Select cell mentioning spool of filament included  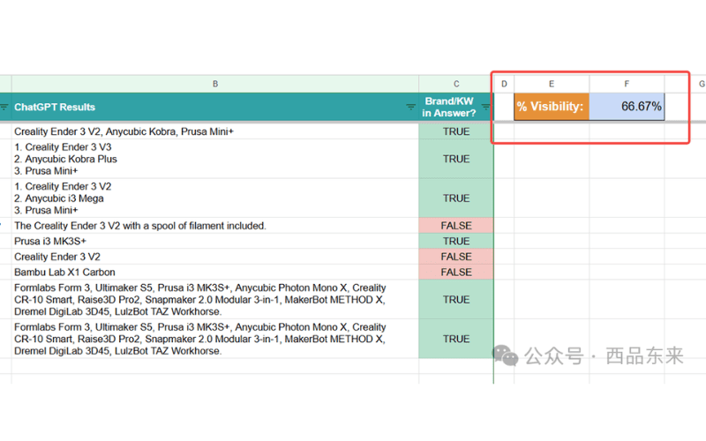(x=215, y=226)
